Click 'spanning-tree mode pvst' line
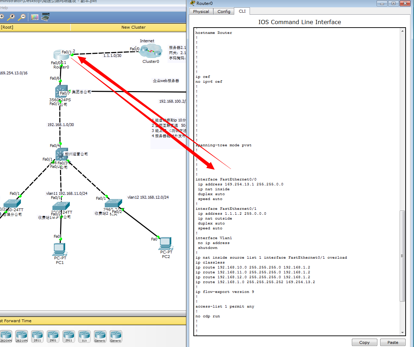Viewport: 414px width, 347px height. [x=224, y=145]
